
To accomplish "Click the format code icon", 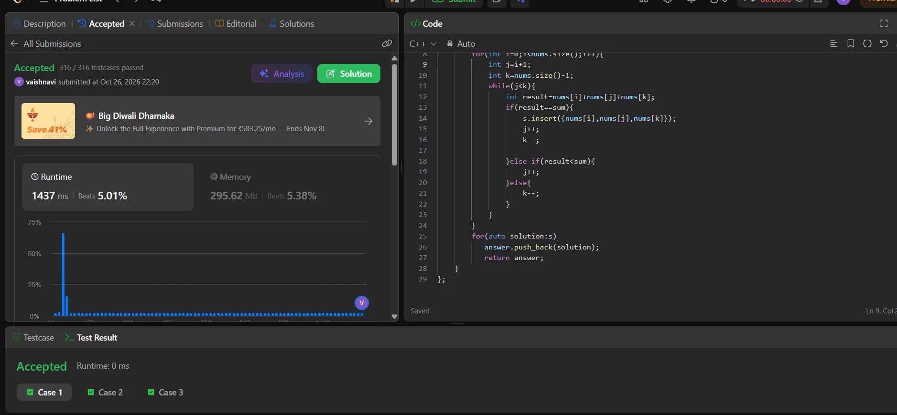I will click(x=833, y=43).
